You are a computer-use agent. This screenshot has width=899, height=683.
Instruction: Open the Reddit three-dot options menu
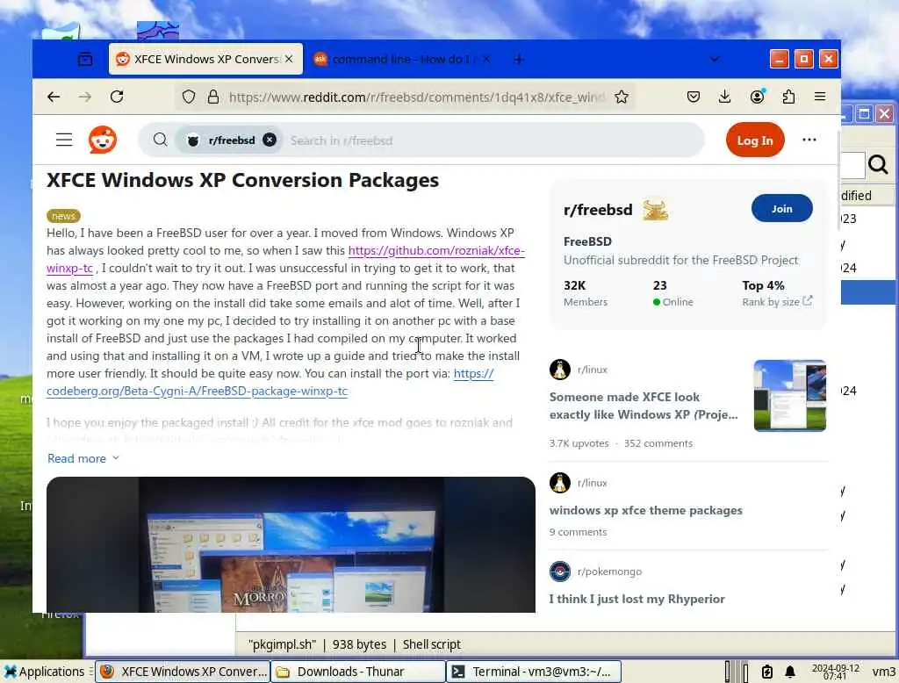point(809,140)
